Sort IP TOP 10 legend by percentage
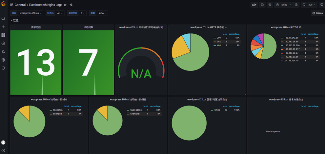This screenshot has height=154, width=325. coord(313,34)
